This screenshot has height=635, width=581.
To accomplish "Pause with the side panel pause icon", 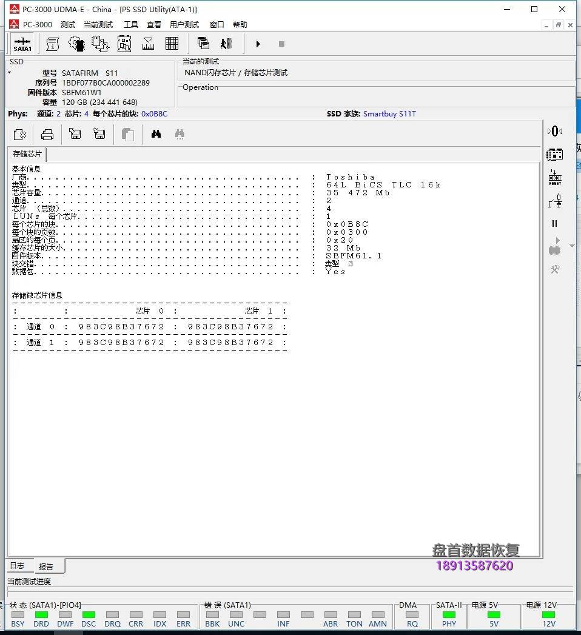I will click(x=555, y=224).
